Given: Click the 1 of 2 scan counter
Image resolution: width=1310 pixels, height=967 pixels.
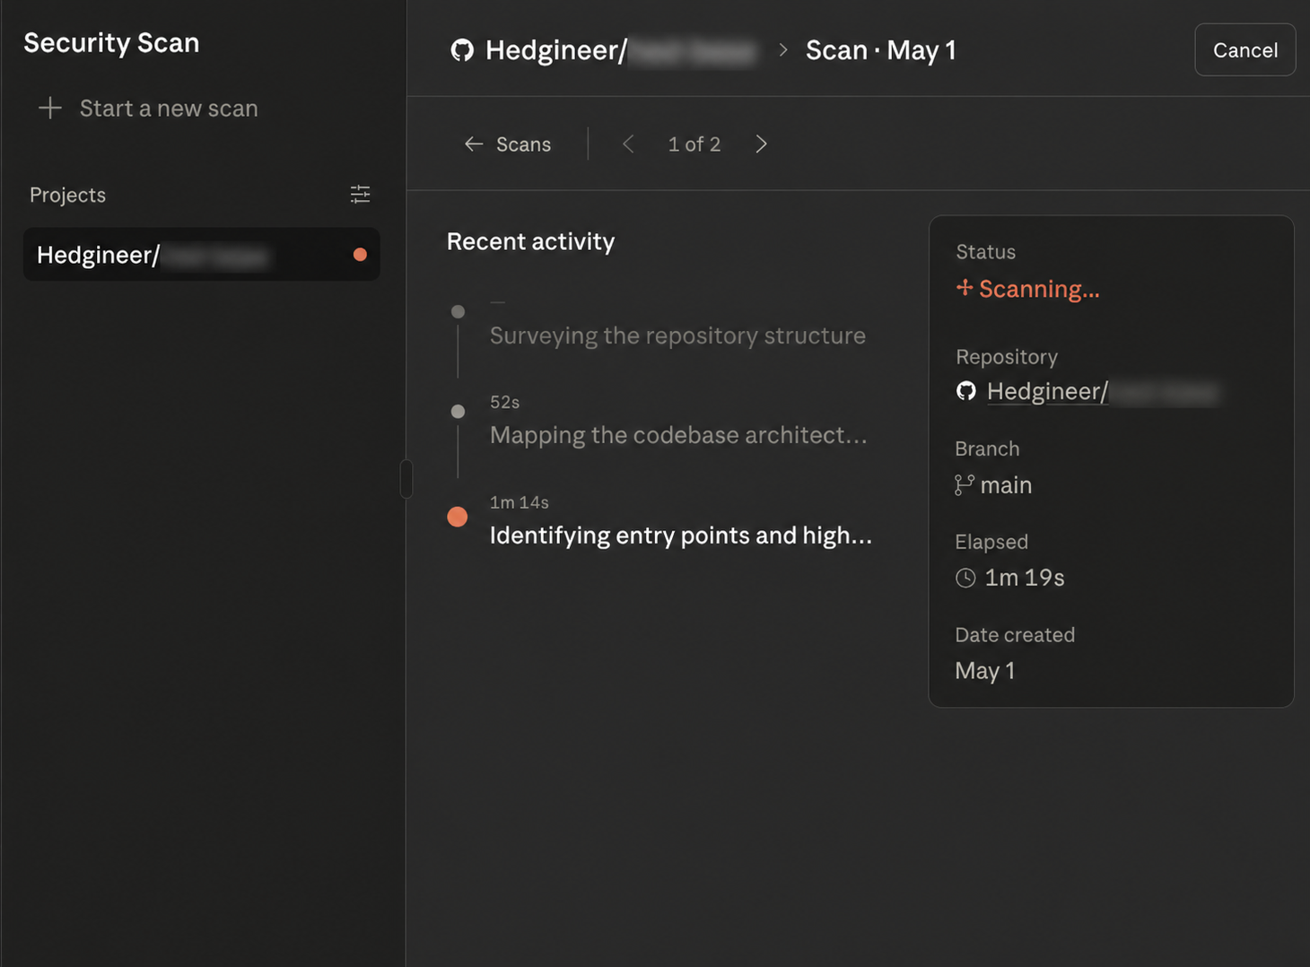Looking at the screenshot, I should 694,144.
